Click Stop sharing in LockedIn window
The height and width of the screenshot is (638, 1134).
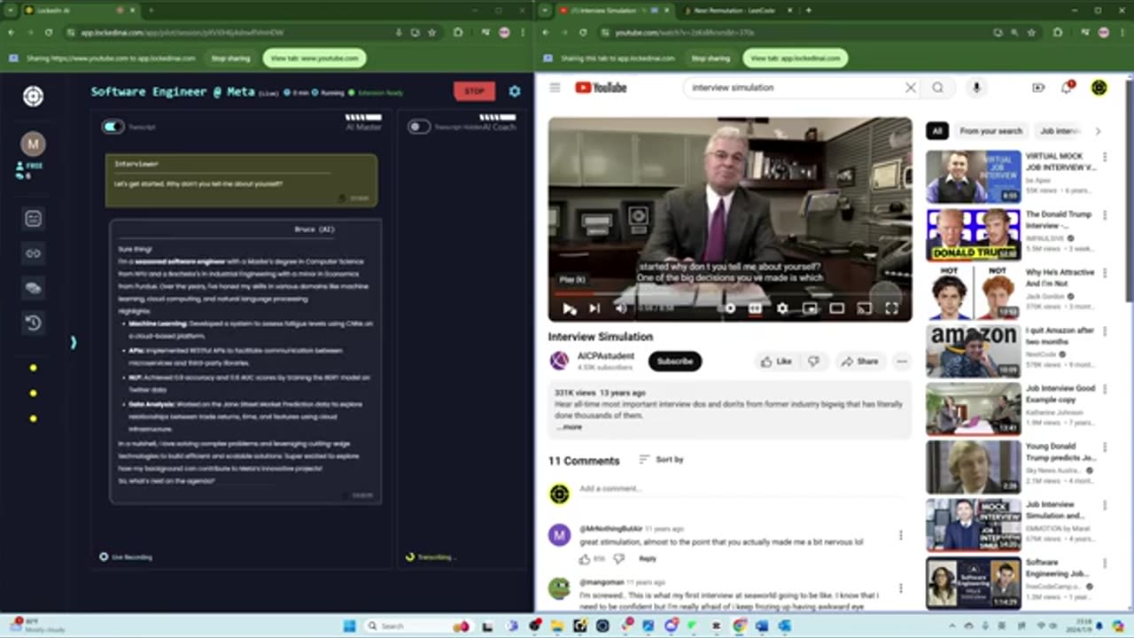click(230, 58)
